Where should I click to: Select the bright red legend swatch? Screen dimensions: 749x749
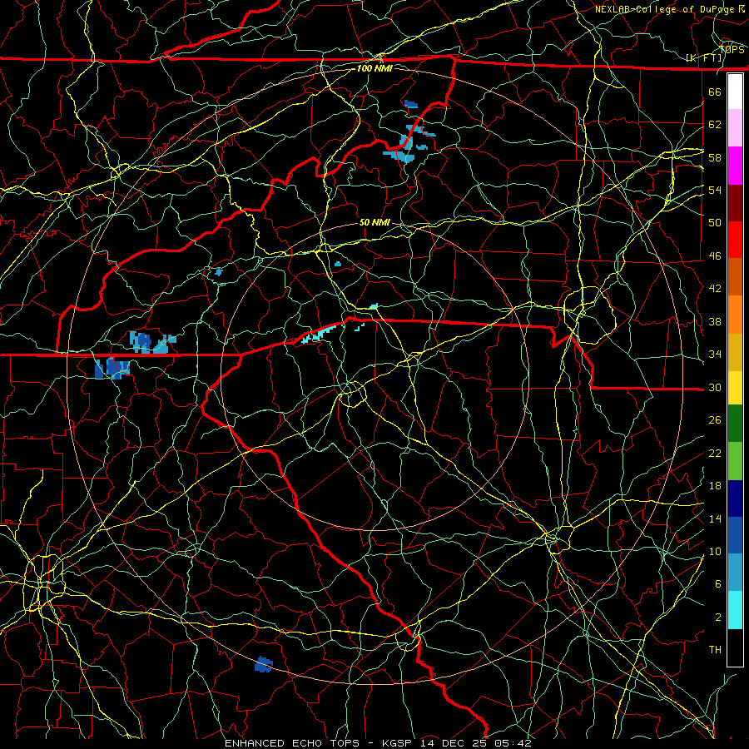(x=735, y=240)
